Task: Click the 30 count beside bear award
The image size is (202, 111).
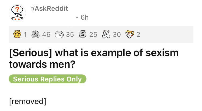Action: [x=117, y=35]
